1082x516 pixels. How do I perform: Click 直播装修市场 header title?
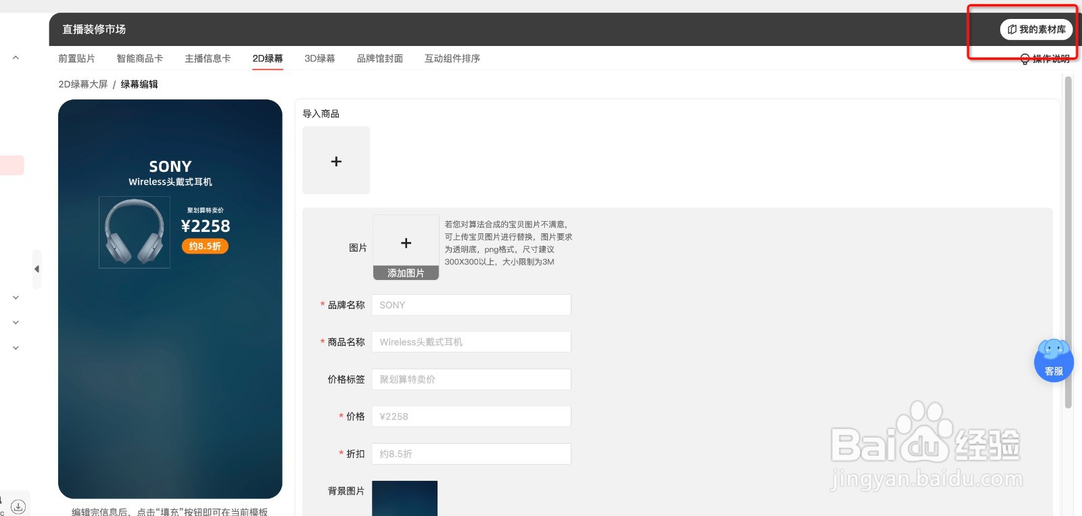[94, 29]
